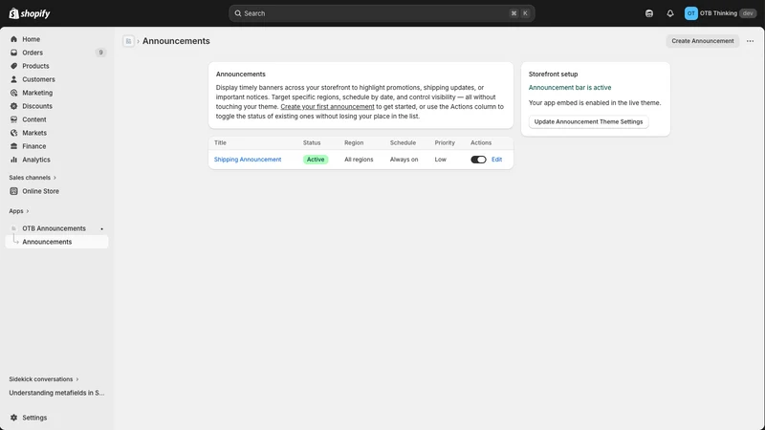Open the notifications bell
Image resolution: width=765 pixels, height=430 pixels.
click(x=670, y=13)
